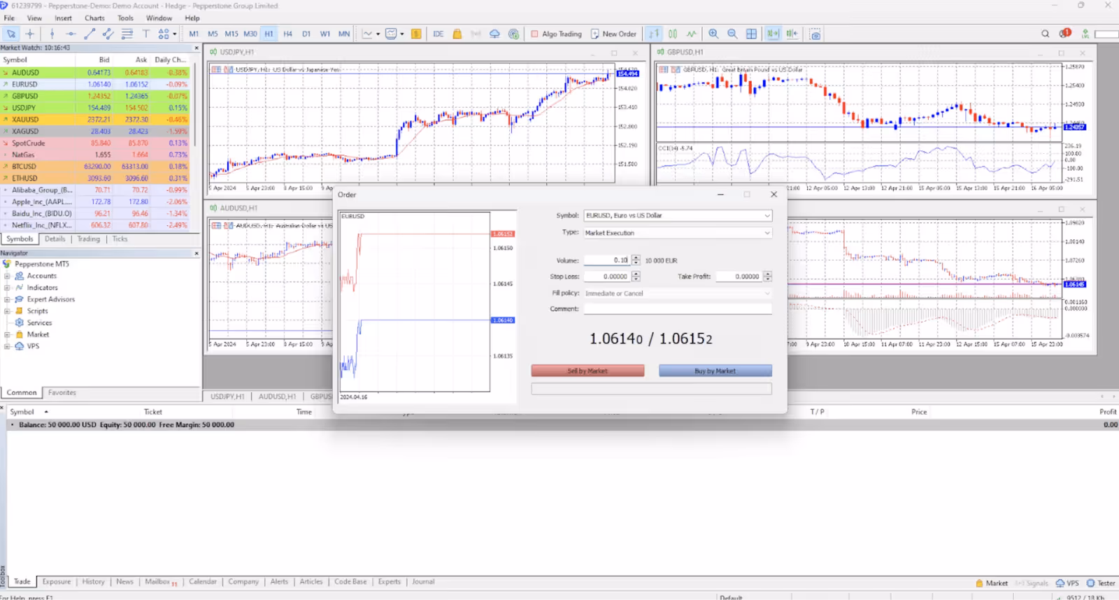Click the Market Watch vertical scrollbar
This screenshot has height=600, width=1119.
[195, 105]
